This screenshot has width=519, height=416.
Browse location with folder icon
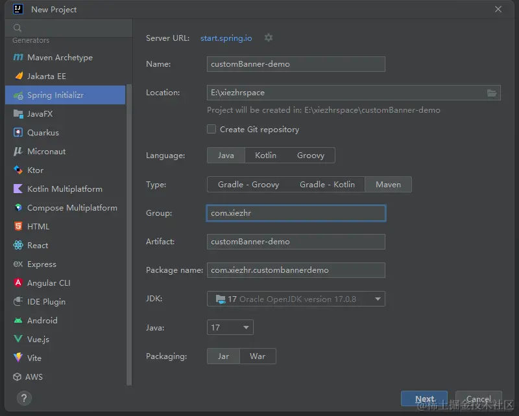pos(492,93)
